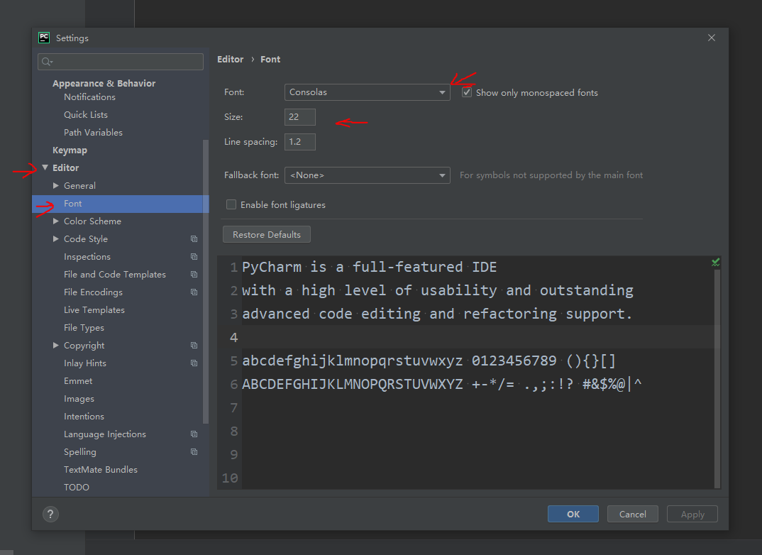Click the settings search box
The width and height of the screenshot is (762, 555).
(121, 62)
